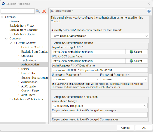Open the Username Parameter dropdown

pos(76,79)
